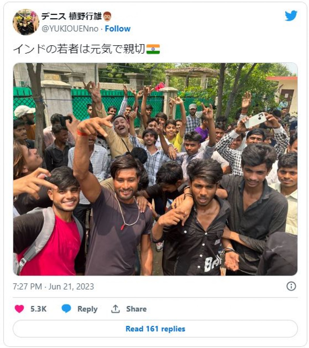
Task: Click the India flag emoji in the tweet text
Action: point(153,49)
